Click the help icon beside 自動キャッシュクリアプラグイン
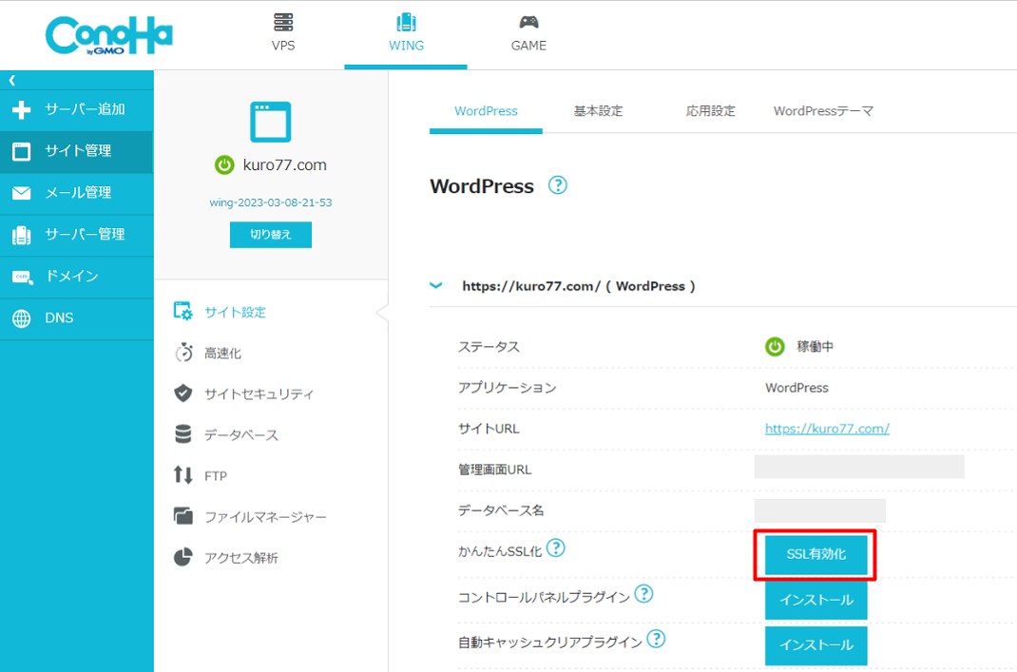 [x=656, y=639]
